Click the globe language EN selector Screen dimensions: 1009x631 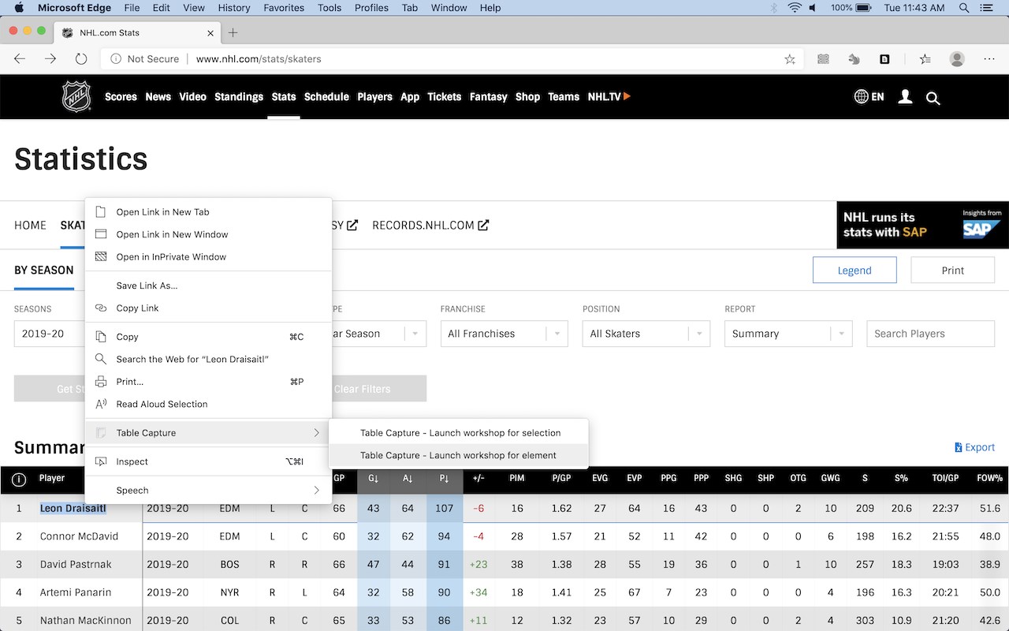tap(869, 96)
